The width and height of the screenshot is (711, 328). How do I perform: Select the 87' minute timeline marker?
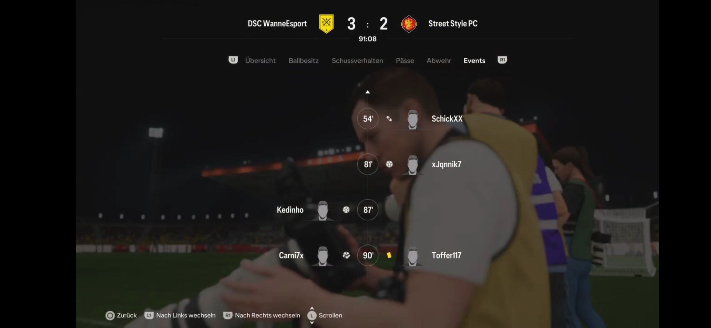click(x=368, y=210)
